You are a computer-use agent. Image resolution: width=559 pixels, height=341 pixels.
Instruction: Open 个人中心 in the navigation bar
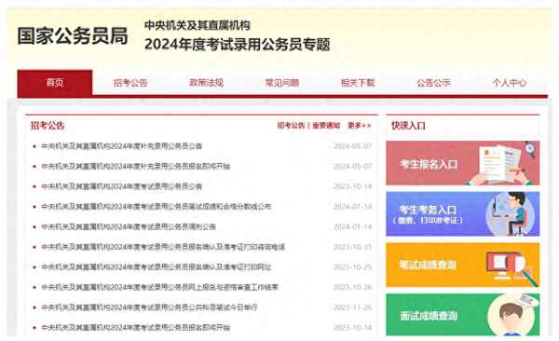509,83
